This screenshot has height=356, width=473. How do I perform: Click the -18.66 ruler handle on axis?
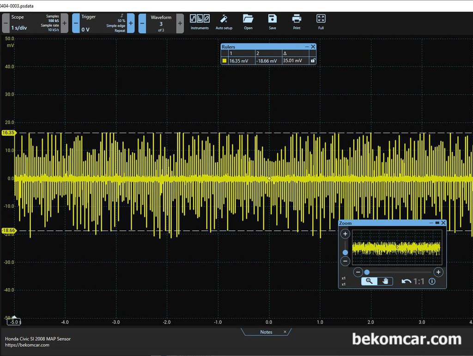9,230
